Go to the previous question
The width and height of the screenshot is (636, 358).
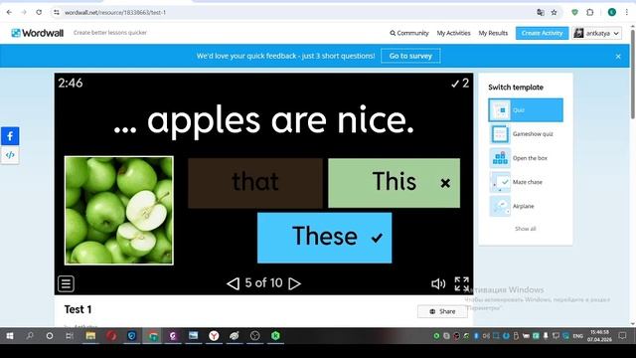tap(233, 283)
